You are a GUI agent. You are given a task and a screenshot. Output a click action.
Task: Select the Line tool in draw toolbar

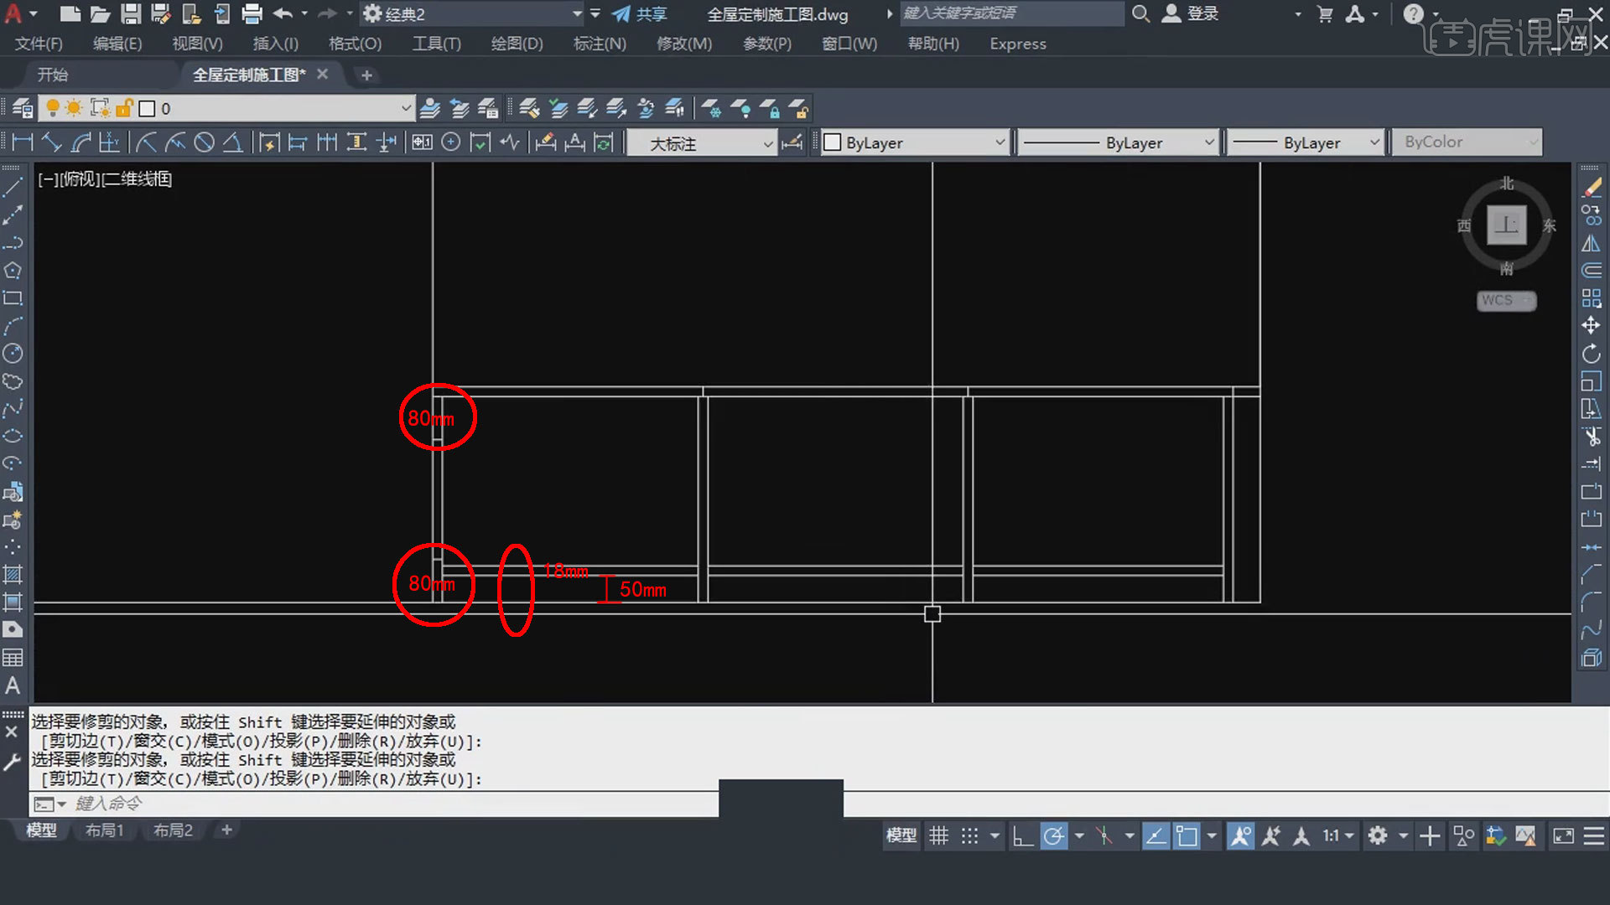[13, 188]
